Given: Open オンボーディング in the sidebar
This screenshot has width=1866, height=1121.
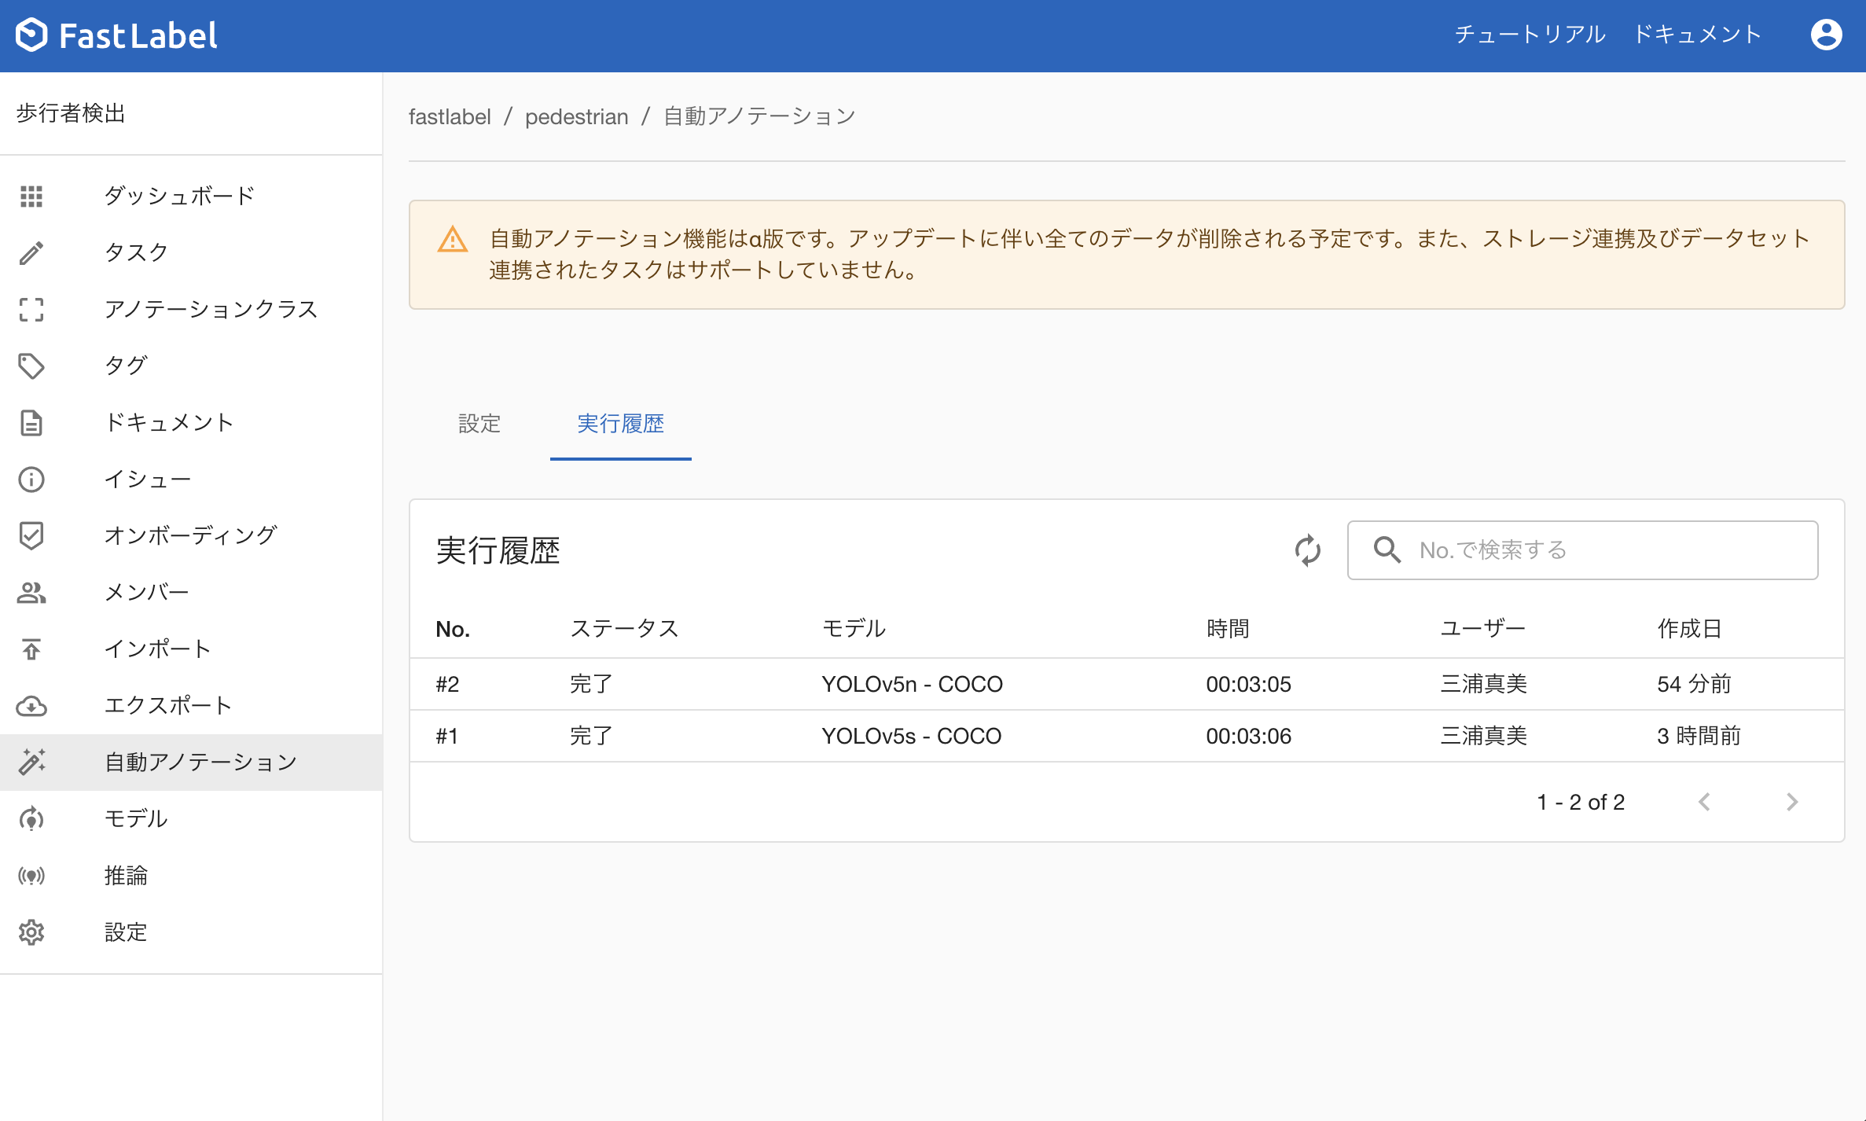Looking at the screenshot, I should point(191,535).
